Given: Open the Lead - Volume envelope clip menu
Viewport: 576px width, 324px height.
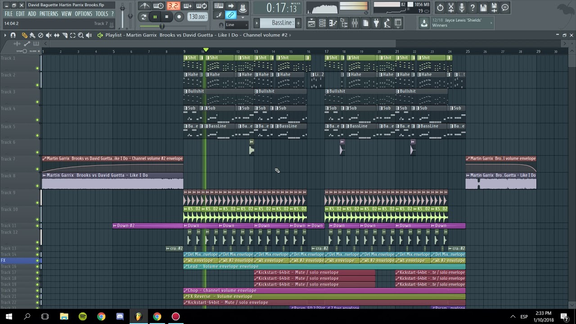Looking at the screenshot, I should point(185,266).
